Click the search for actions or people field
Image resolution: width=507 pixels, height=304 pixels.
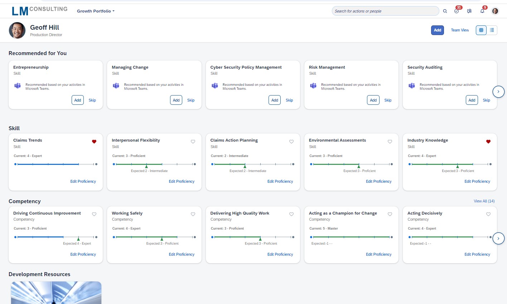click(385, 11)
